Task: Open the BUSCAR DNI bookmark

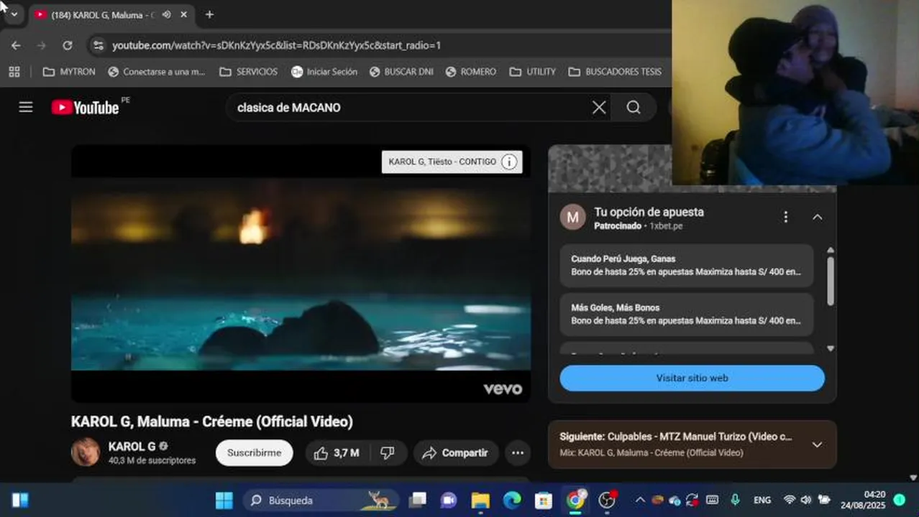Action: [x=401, y=72]
